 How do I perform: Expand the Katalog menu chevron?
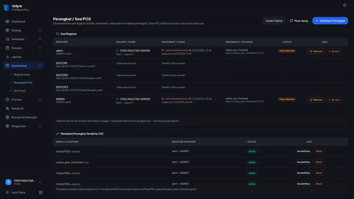(x=40, y=30)
